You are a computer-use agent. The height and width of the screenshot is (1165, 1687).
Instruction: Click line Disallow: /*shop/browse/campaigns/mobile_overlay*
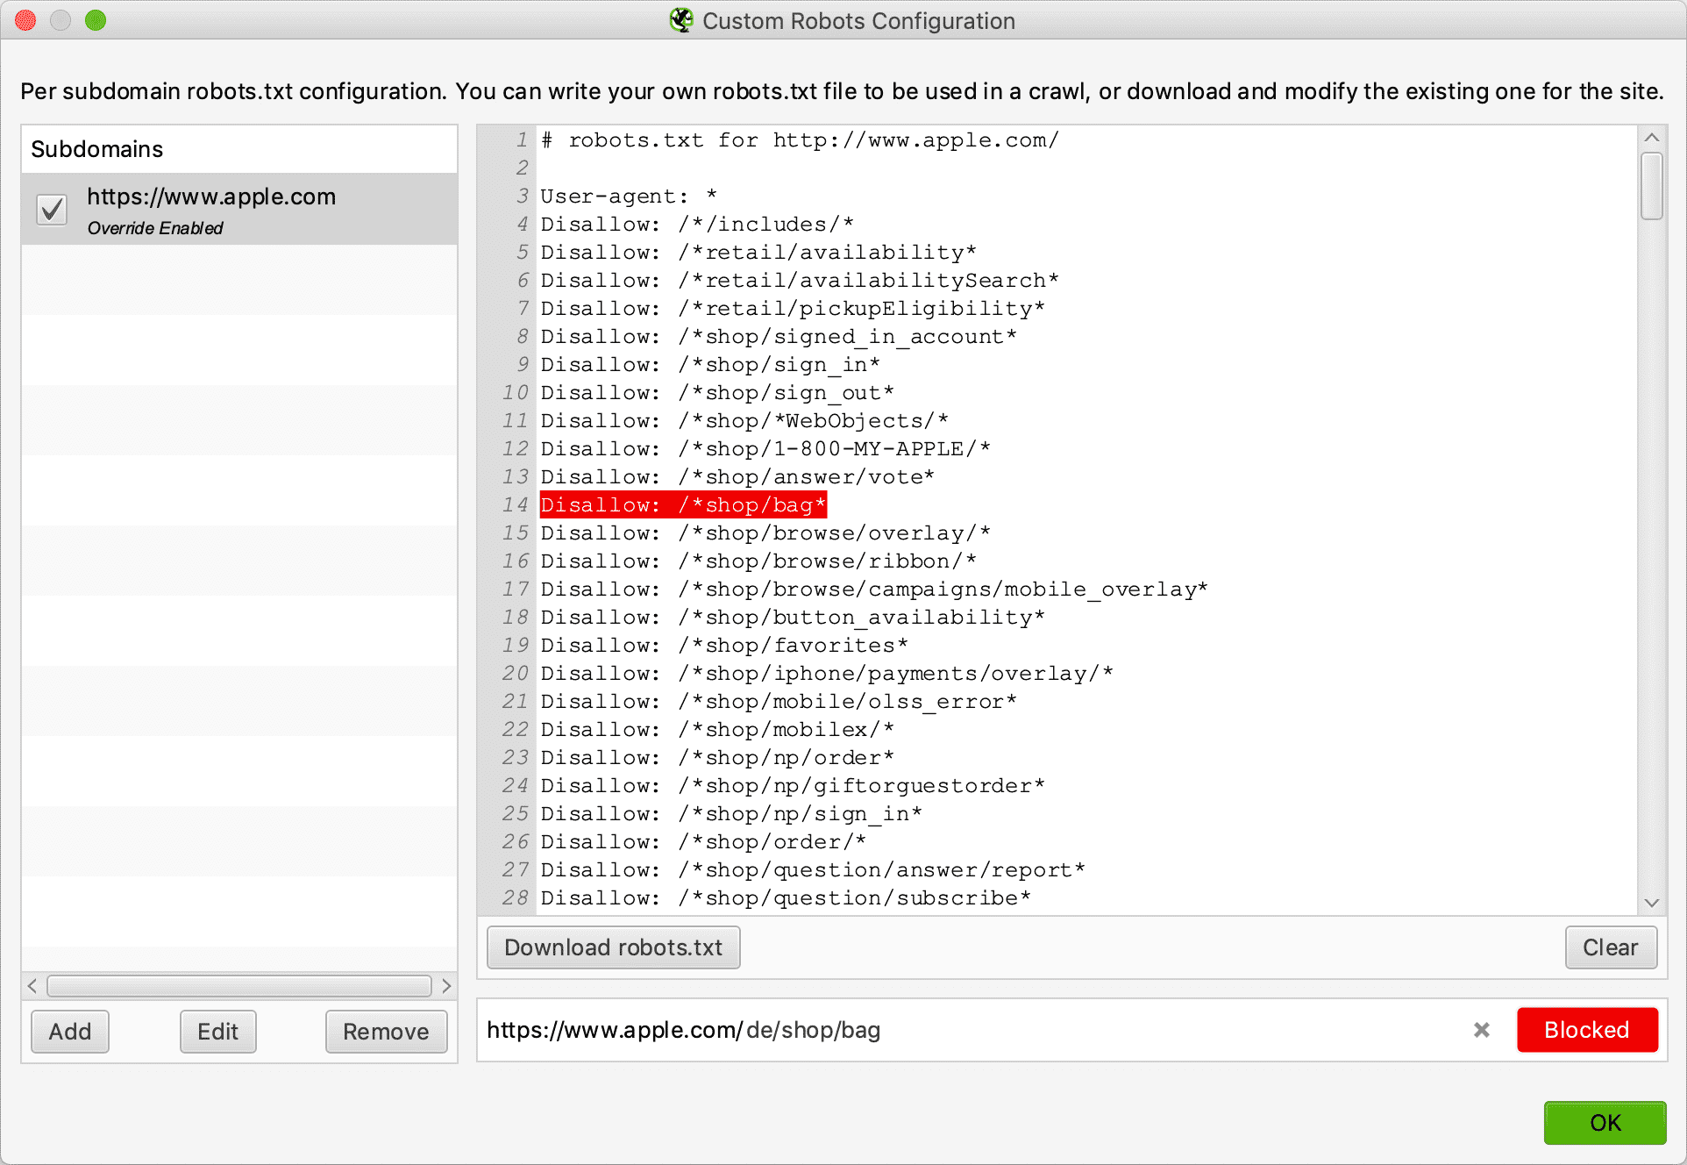click(874, 590)
